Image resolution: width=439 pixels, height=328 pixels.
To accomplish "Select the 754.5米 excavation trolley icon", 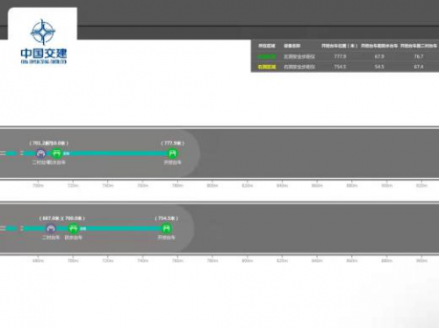I will 166,228.
